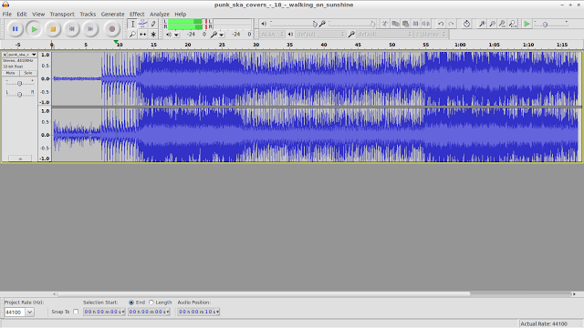Screen dimensions: 584x328
Task: Open the Transport menu
Action: click(62, 15)
